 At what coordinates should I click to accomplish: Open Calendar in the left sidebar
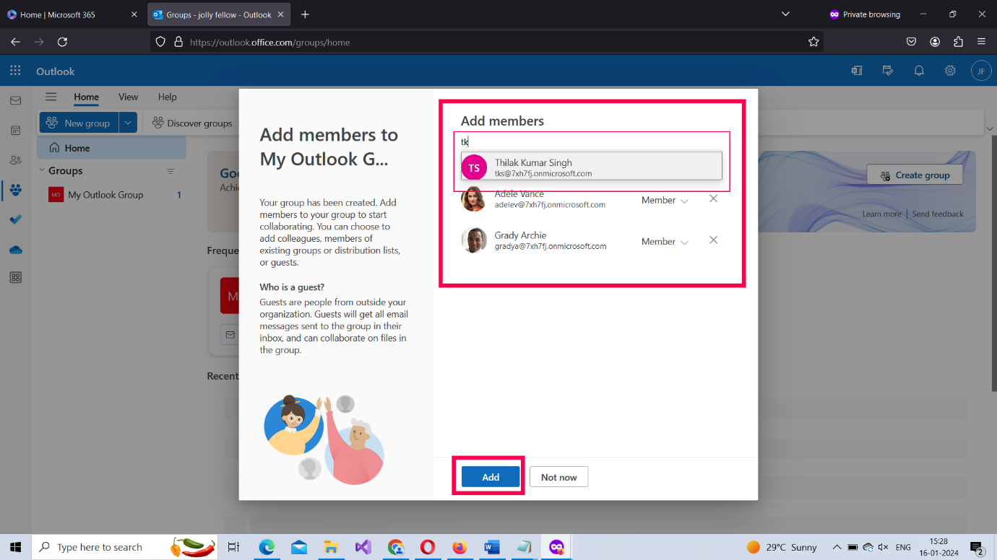tap(15, 131)
